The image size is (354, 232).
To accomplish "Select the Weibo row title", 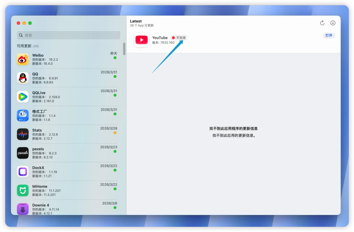I will [x=38, y=55].
